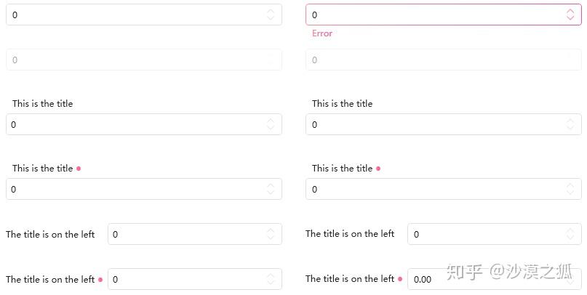
Task: Click left-column input beside non-required 'The title is on the left'
Action: pos(188,234)
